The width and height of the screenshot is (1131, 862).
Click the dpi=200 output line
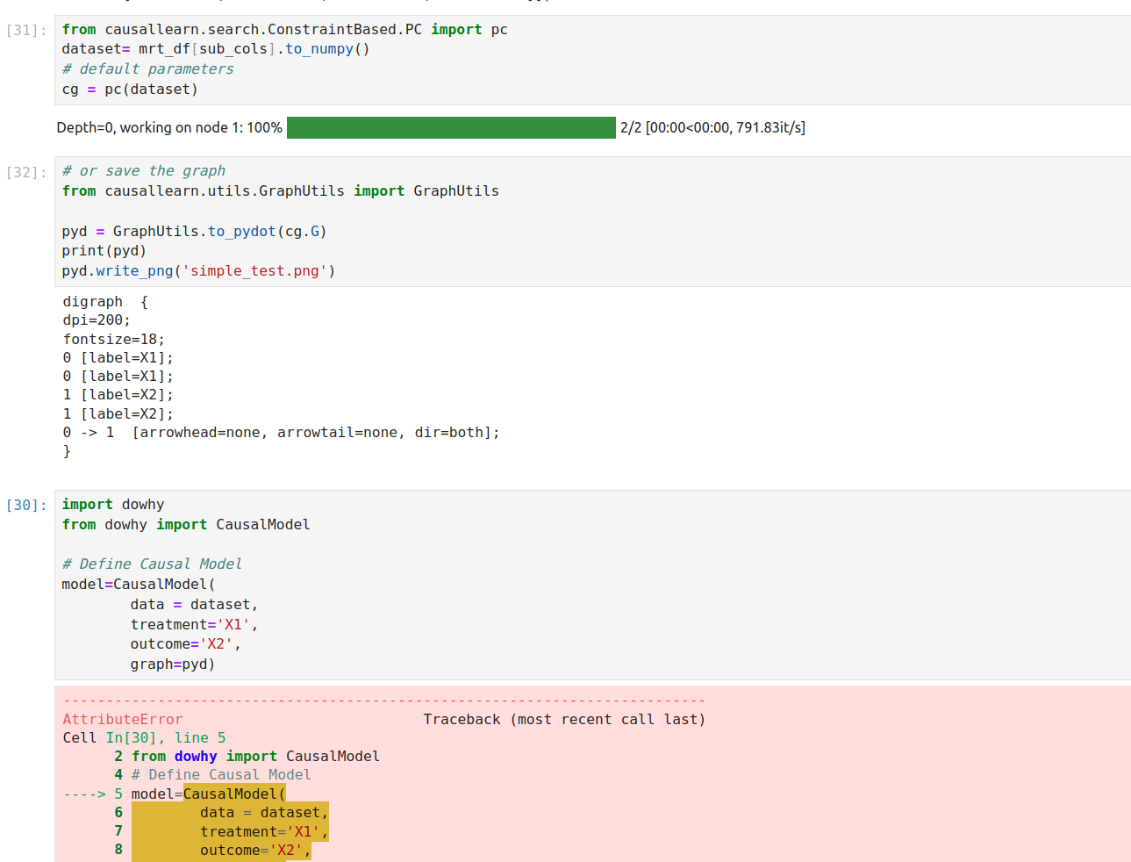point(90,320)
